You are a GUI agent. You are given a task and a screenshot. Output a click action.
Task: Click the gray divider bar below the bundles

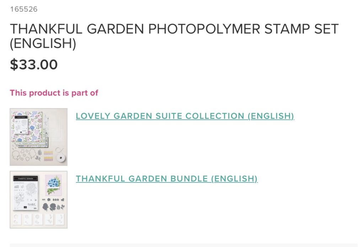click(x=183, y=245)
